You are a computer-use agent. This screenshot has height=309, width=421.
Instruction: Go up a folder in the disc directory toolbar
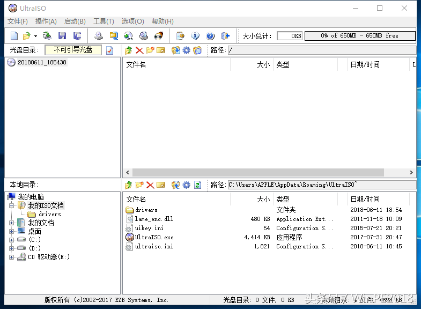pos(129,50)
